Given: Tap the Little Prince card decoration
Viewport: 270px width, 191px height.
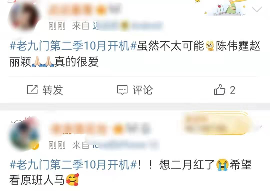Looking at the screenshot, I should point(223,7).
